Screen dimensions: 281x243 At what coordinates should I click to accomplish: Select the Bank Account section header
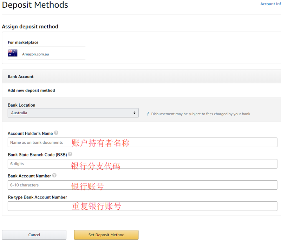142,76
